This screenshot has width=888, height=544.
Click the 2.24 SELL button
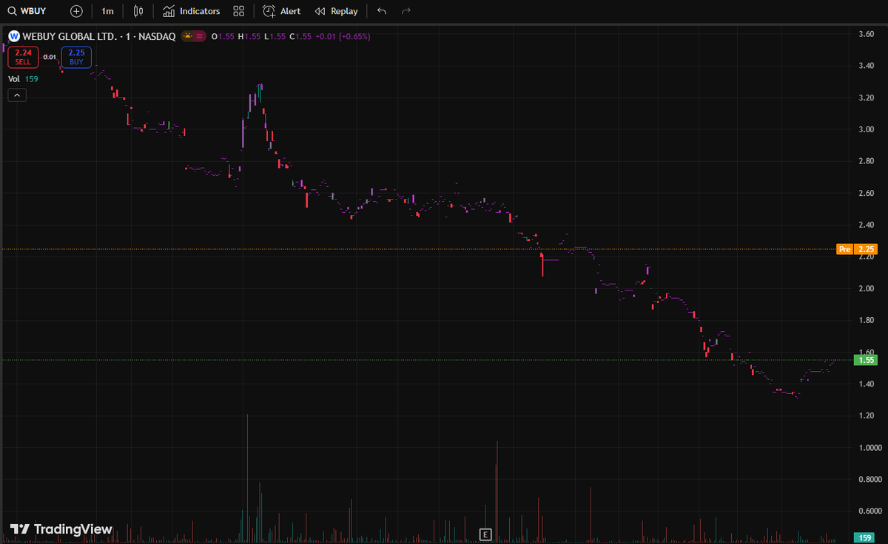[x=23, y=57]
